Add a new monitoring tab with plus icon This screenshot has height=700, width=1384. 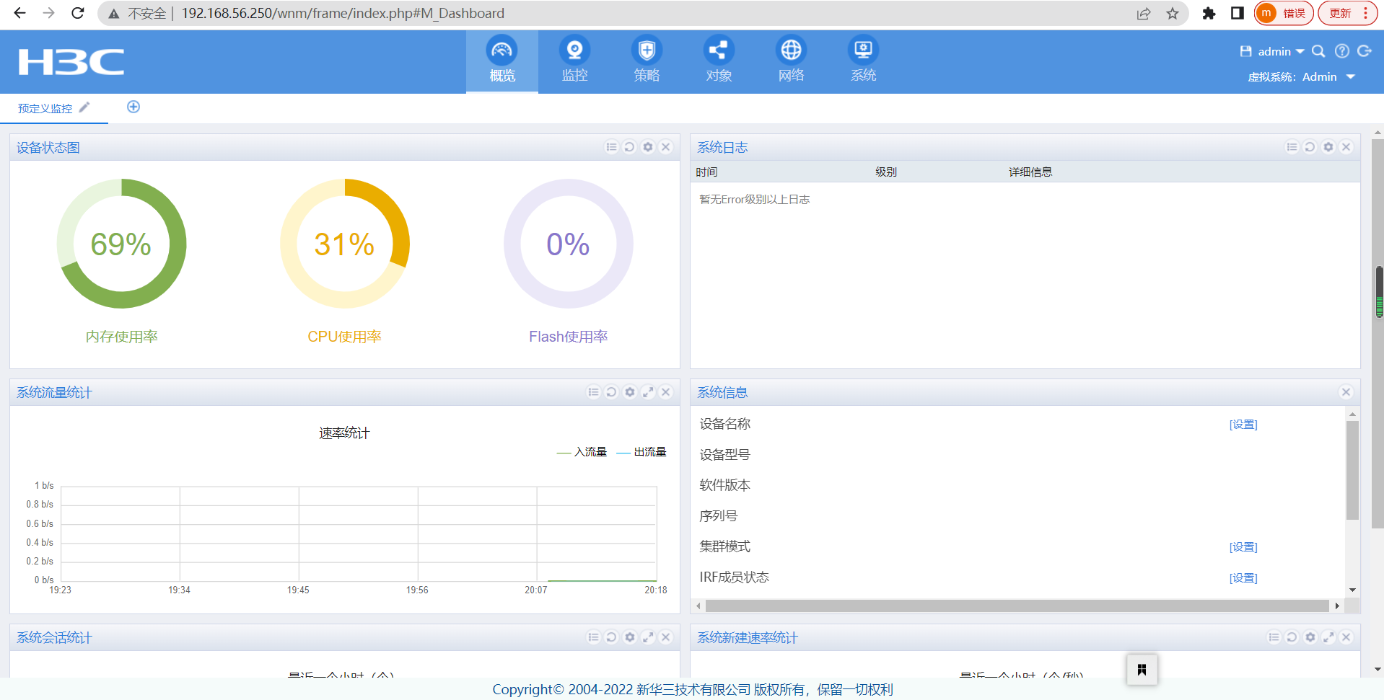[133, 107]
